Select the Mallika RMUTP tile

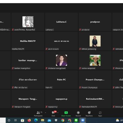pyautogui.click(x=28, y=41)
